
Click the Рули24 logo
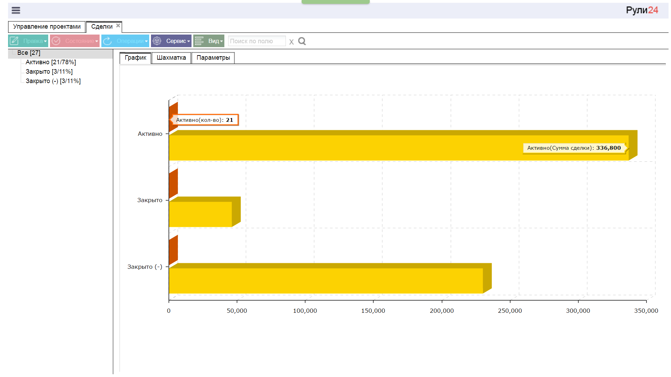tap(642, 10)
